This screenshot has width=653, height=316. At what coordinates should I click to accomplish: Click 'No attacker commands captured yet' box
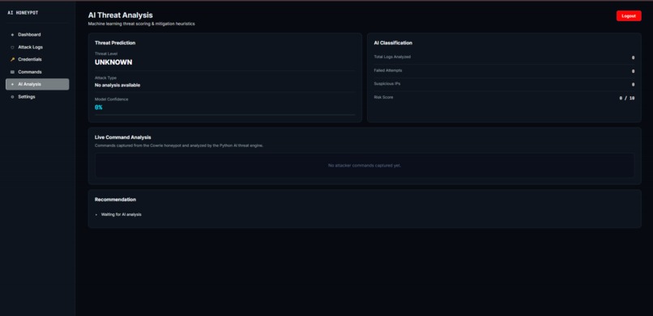coord(365,165)
